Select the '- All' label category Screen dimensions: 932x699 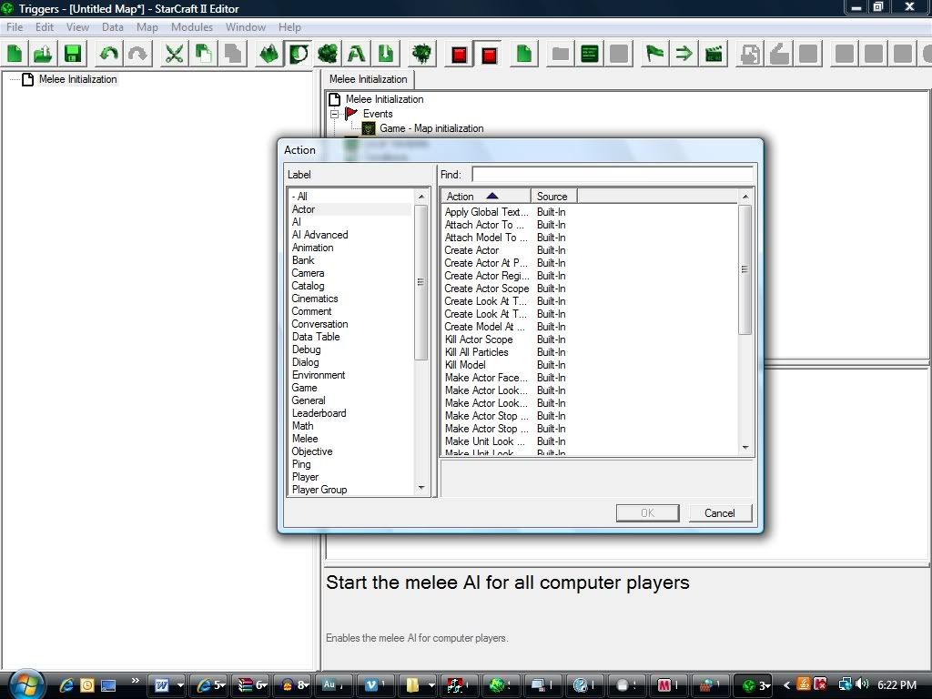coord(299,197)
